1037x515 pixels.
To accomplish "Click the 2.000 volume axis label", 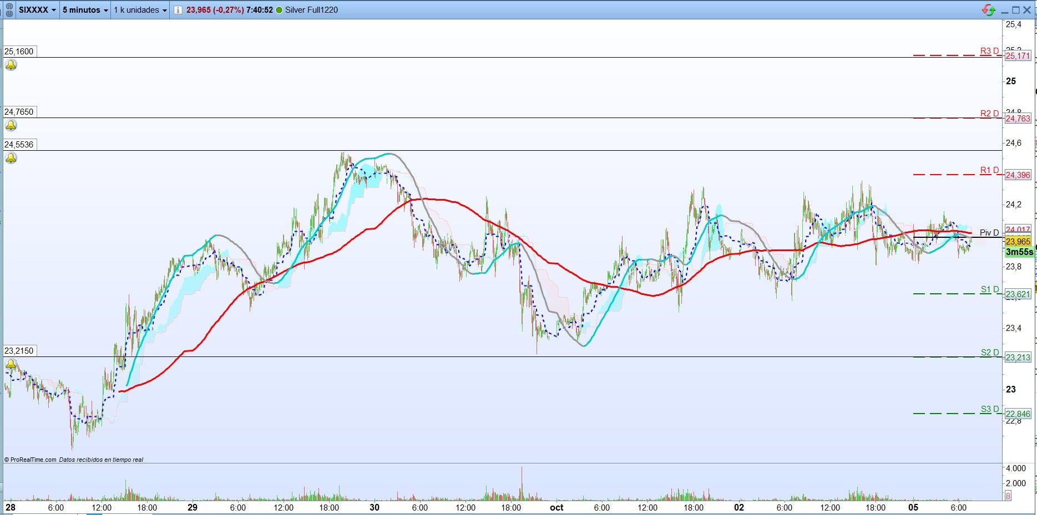I will pyautogui.click(x=1015, y=483).
